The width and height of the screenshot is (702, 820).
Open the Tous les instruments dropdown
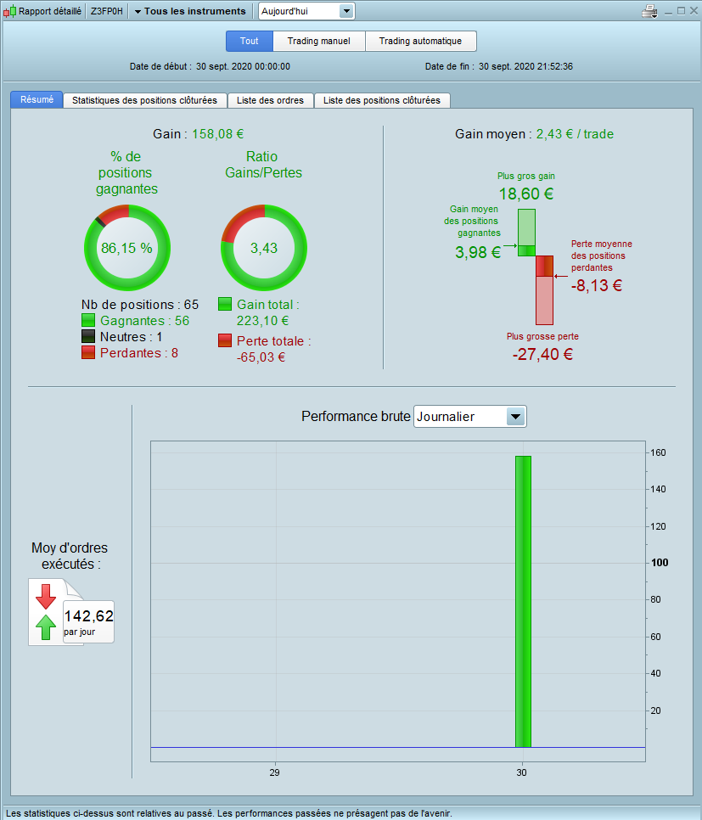pos(190,11)
